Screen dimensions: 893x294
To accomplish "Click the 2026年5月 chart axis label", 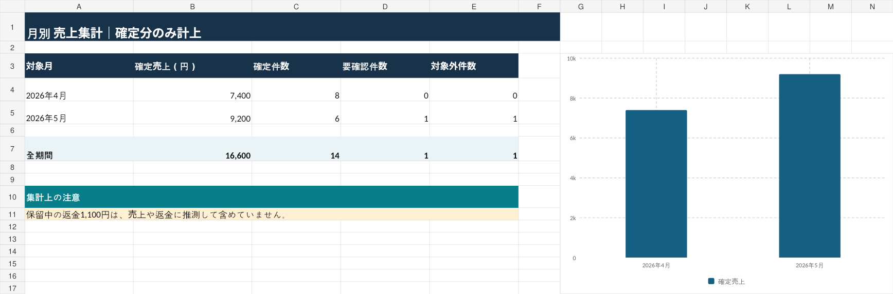I will (x=810, y=265).
